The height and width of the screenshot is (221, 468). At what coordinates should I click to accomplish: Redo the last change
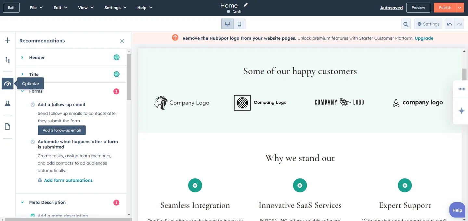pyautogui.click(x=459, y=24)
